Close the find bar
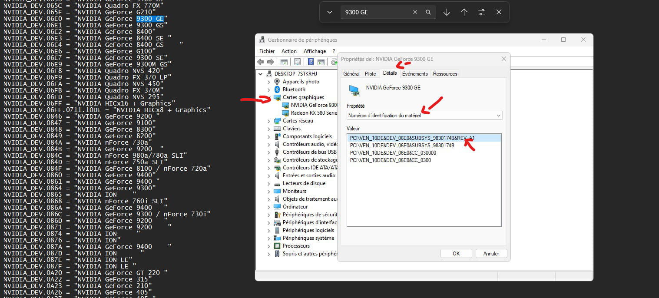 click(x=499, y=12)
